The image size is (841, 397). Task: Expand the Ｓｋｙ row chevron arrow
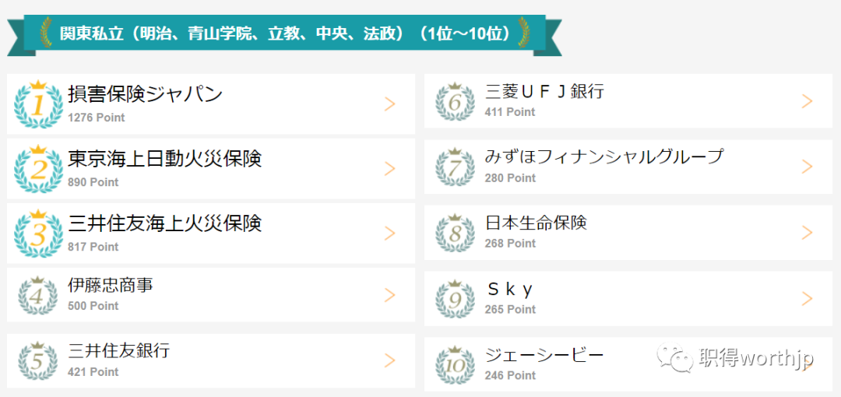[x=807, y=298]
